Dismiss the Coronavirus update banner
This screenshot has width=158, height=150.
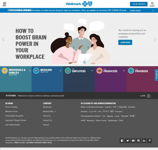coord(153,11)
